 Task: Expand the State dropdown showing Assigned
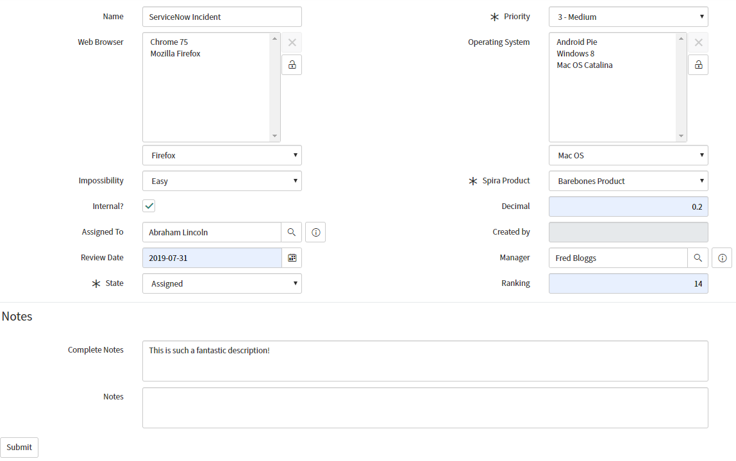[222, 283]
